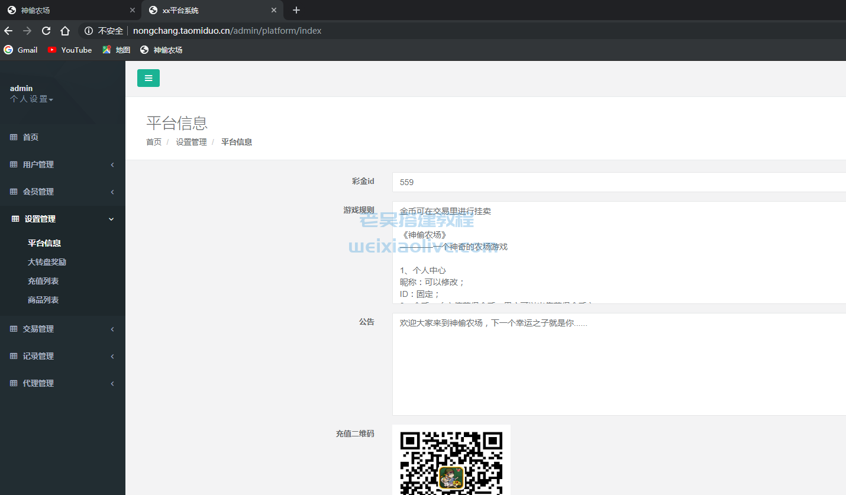Reload the page with refresh icon
The image size is (846, 495).
coord(46,31)
